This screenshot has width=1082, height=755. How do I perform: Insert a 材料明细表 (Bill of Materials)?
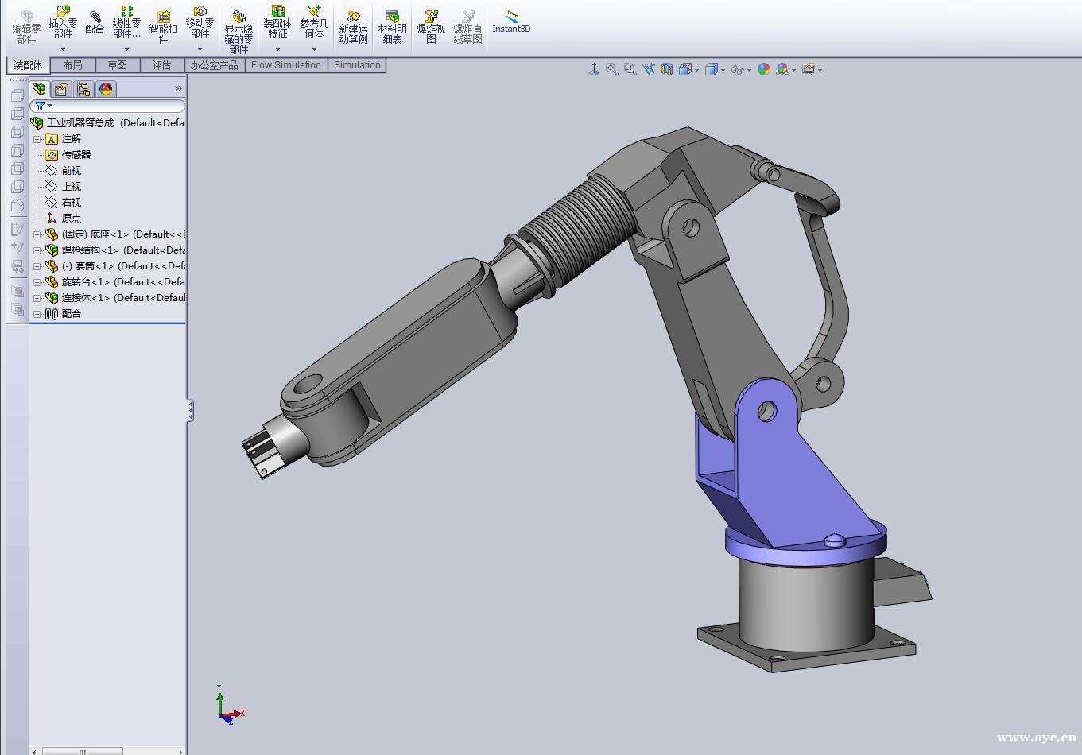pyautogui.click(x=392, y=24)
